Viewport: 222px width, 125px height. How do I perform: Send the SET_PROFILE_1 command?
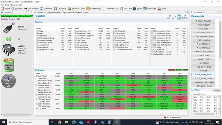tap(203, 44)
